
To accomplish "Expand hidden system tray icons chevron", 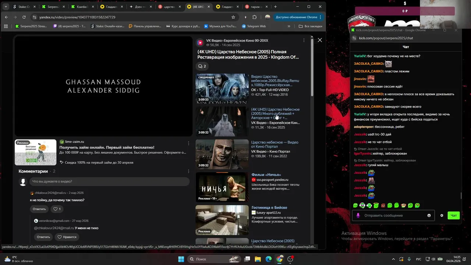I will click(x=393, y=259).
